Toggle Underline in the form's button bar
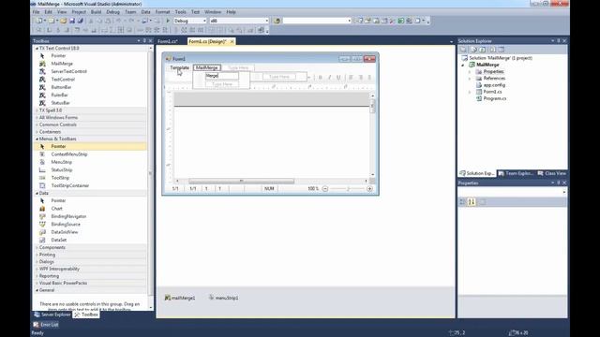This screenshot has width=600, height=337. point(338,77)
